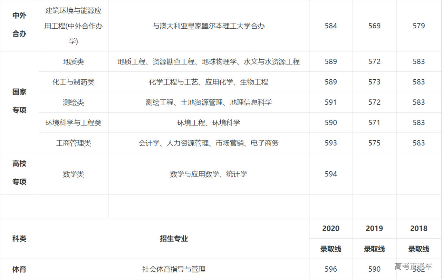Image resolution: width=442 pixels, height=280 pixels.
Task: Select the 化工与制药类 cell
Action: point(74,82)
